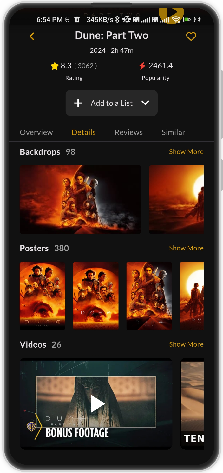Open the fourth poster with sun

(192, 296)
